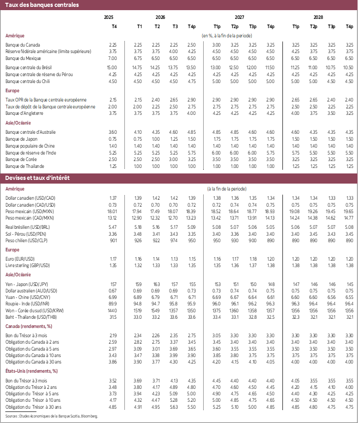The image size is (358, 423).
Task: Click 'Obligation du Canada à 30 ans' label
Action: coord(33,362)
